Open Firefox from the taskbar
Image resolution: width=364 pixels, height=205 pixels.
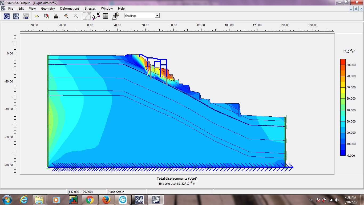click(x=106, y=200)
